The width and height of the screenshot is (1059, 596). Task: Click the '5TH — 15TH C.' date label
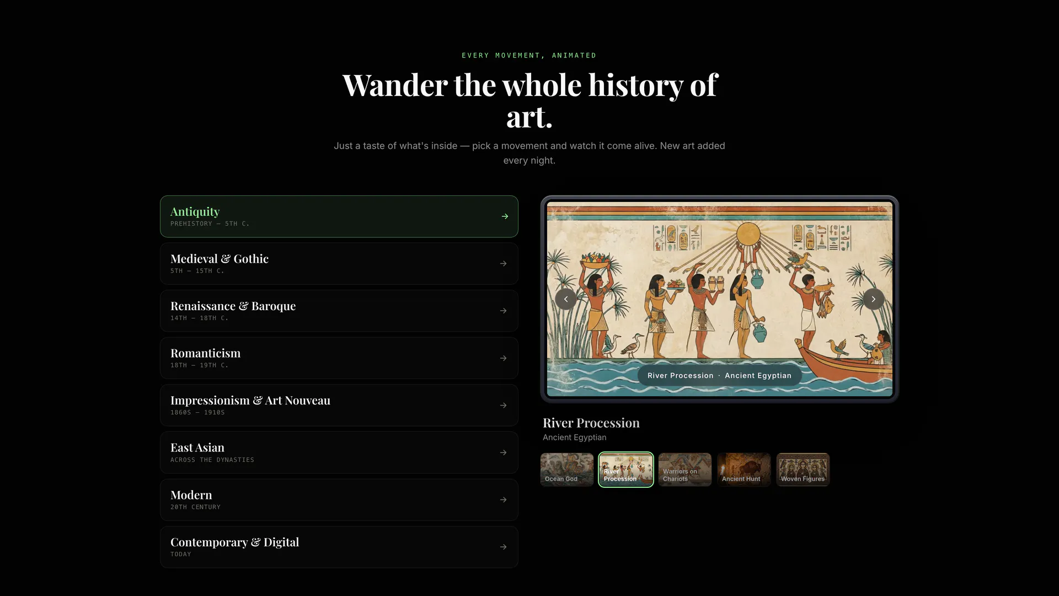tap(197, 271)
